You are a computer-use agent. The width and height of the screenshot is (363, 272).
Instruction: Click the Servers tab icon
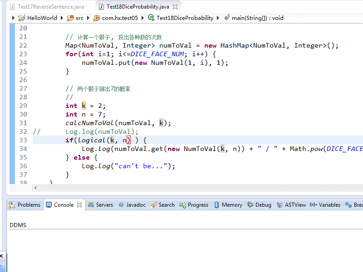coord(91,205)
